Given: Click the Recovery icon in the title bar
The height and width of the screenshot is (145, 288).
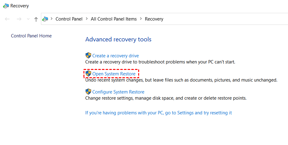Looking at the screenshot, I should point(6,6).
